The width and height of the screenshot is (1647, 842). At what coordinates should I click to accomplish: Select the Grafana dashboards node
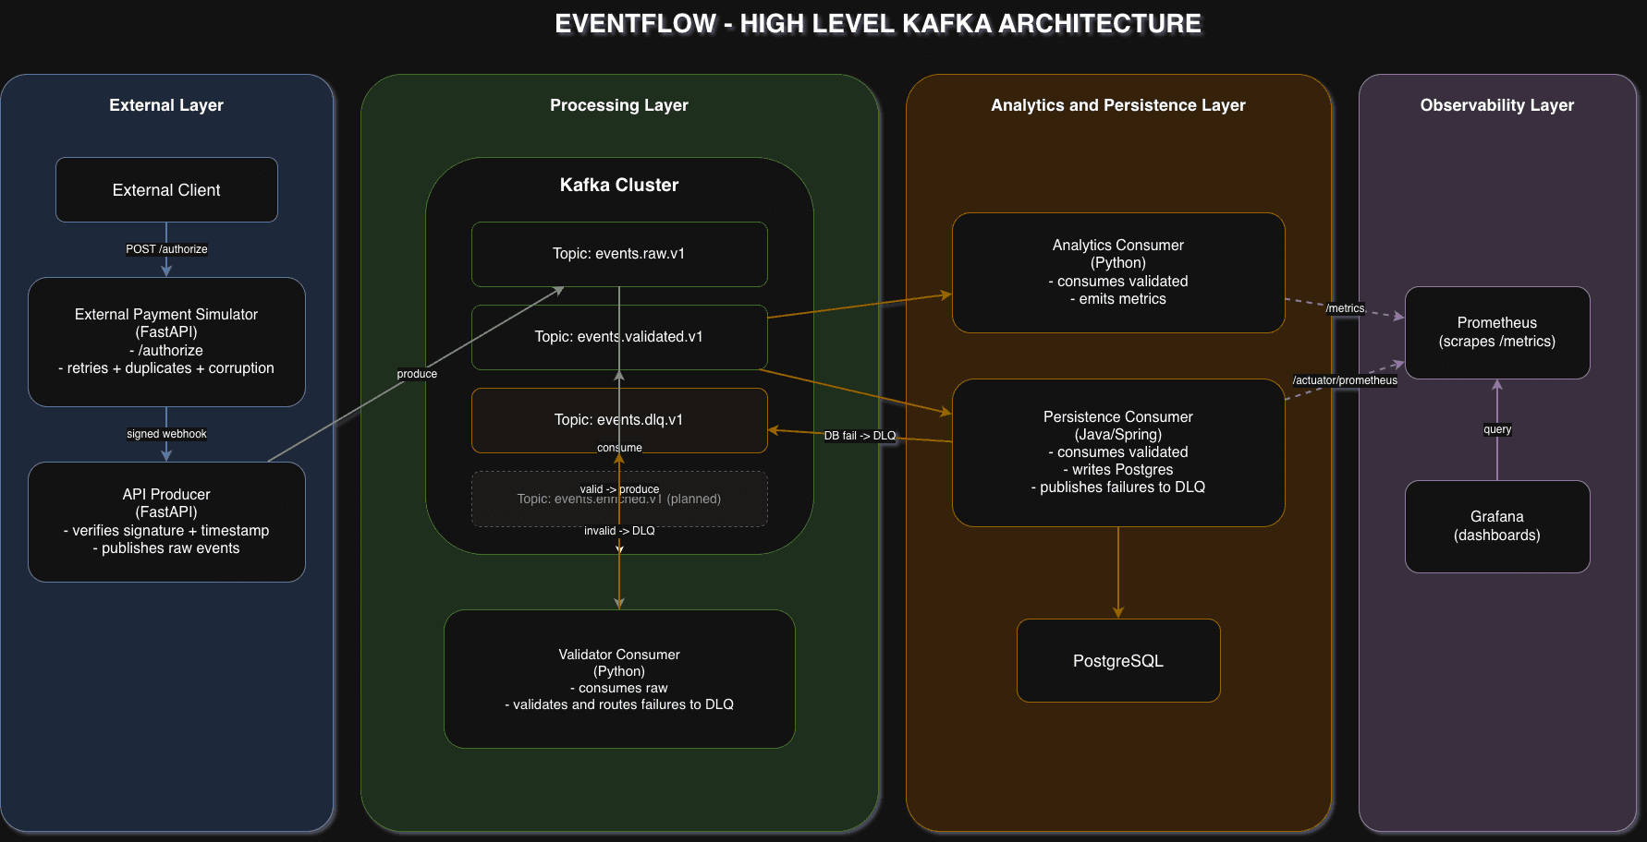(1497, 525)
